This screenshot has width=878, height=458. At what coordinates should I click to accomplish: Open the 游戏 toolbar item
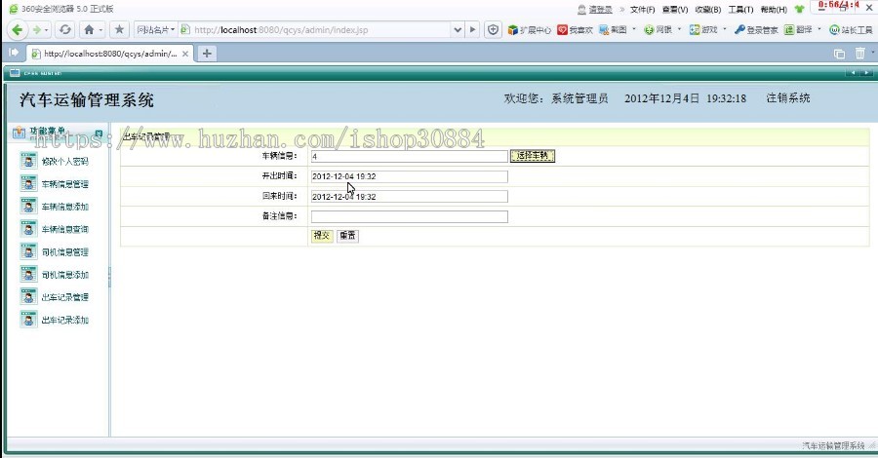[x=703, y=29]
